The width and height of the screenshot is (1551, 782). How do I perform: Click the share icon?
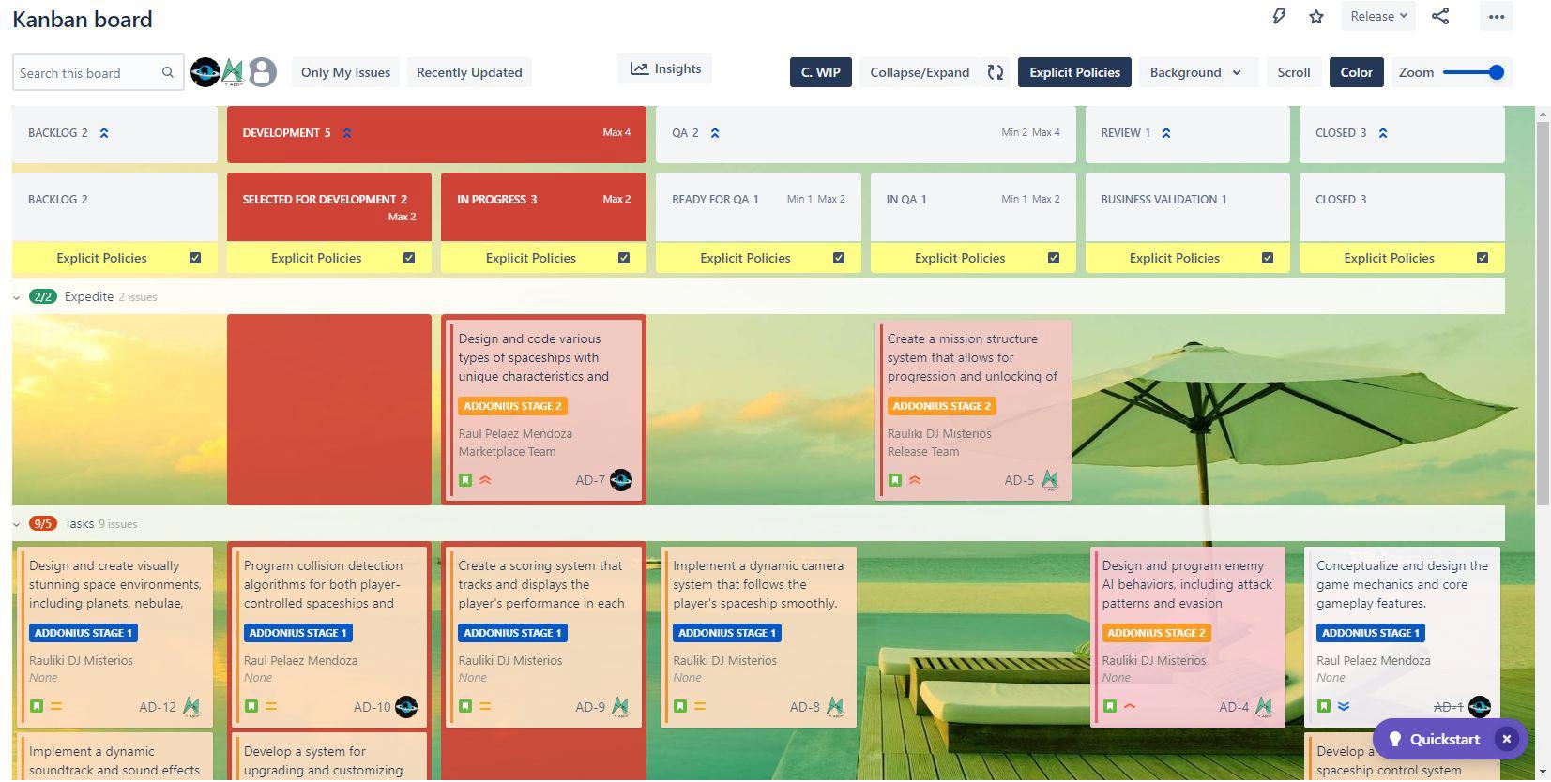(1440, 16)
